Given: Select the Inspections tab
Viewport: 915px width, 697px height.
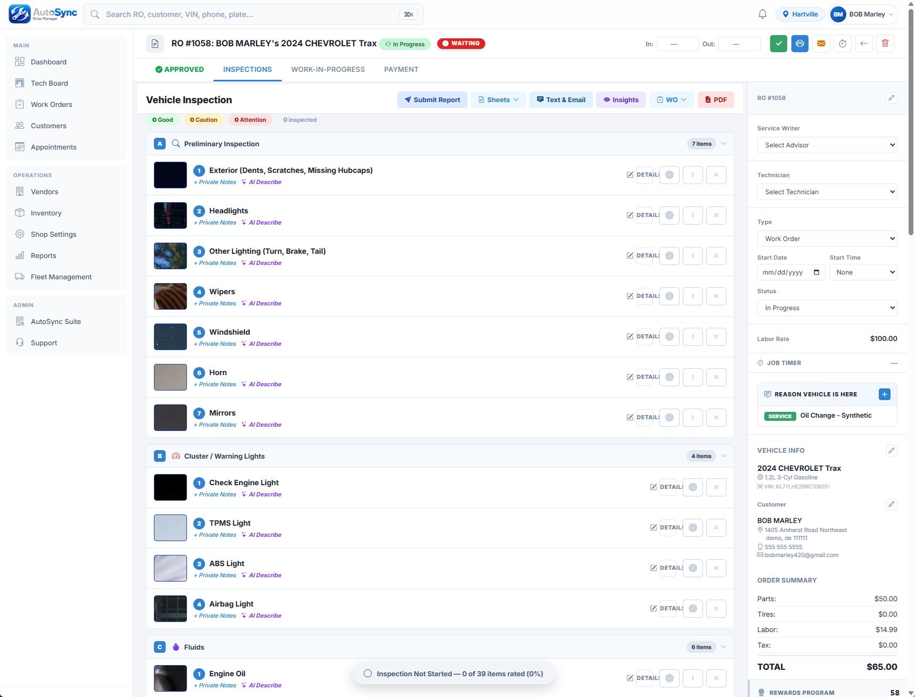Looking at the screenshot, I should [248, 70].
